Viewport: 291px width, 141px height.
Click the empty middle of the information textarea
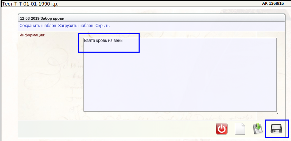180,76
